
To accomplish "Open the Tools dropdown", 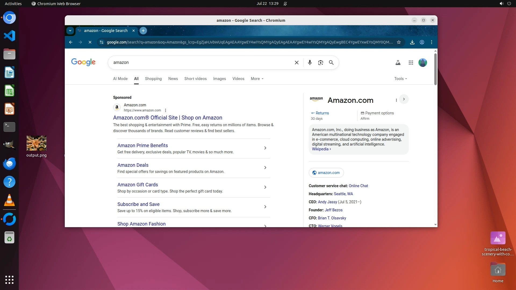I will click(x=400, y=79).
